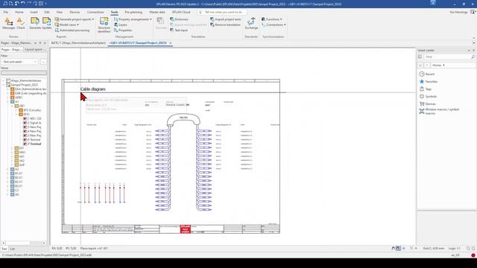Click Remove translation
Viewport: 477px width, 268px height.
[225, 25]
